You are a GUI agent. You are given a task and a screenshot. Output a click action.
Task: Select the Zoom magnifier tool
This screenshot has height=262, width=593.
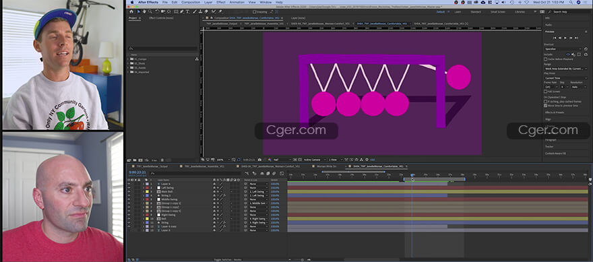(x=150, y=11)
